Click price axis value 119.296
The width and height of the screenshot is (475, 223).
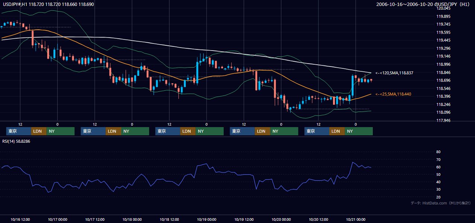point(444,48)
